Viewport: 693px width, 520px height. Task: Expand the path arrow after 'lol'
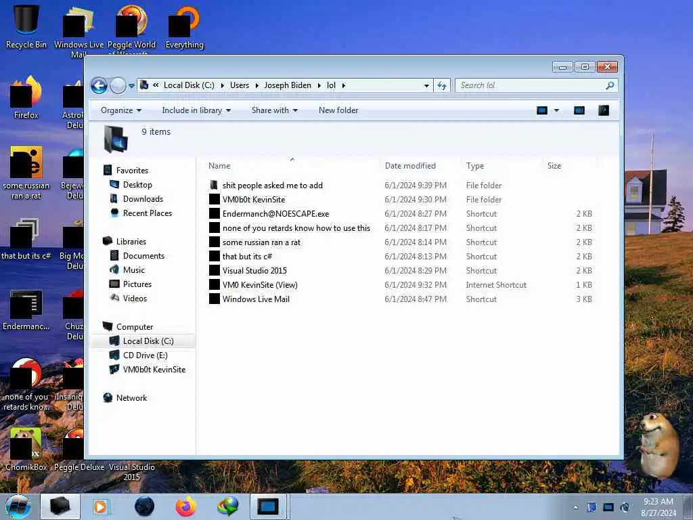point(343,85)
